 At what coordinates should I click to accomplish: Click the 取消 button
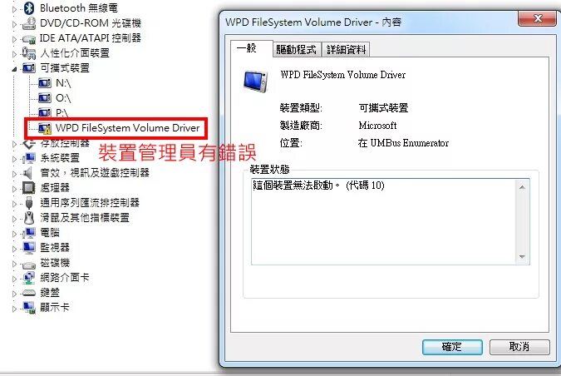(x=519, y=347)
